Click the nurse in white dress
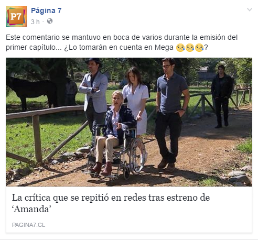Screen dimensions: 258x240 click(x=135, y=101)
